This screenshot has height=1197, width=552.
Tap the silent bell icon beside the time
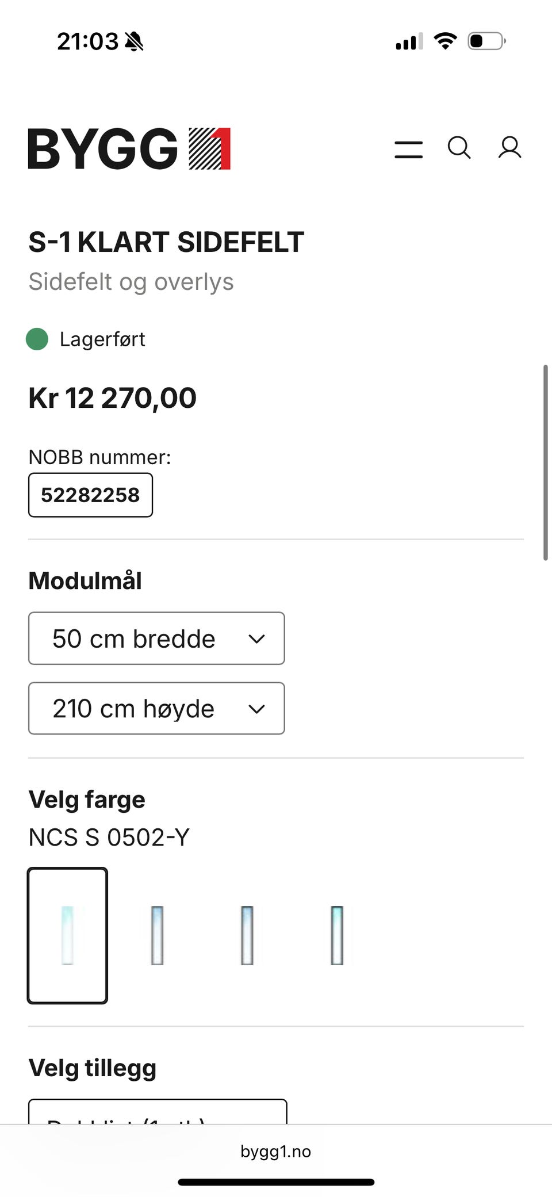[x=134, y=41]
